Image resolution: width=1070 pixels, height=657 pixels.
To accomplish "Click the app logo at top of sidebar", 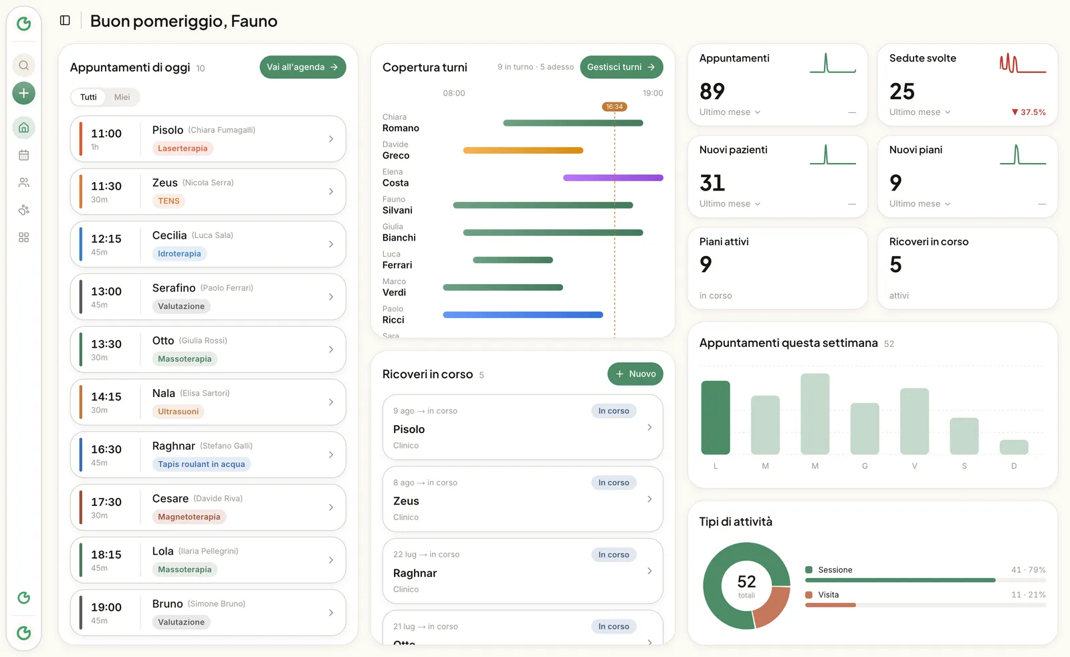I will pyautogui.click(x=23, y=24).
